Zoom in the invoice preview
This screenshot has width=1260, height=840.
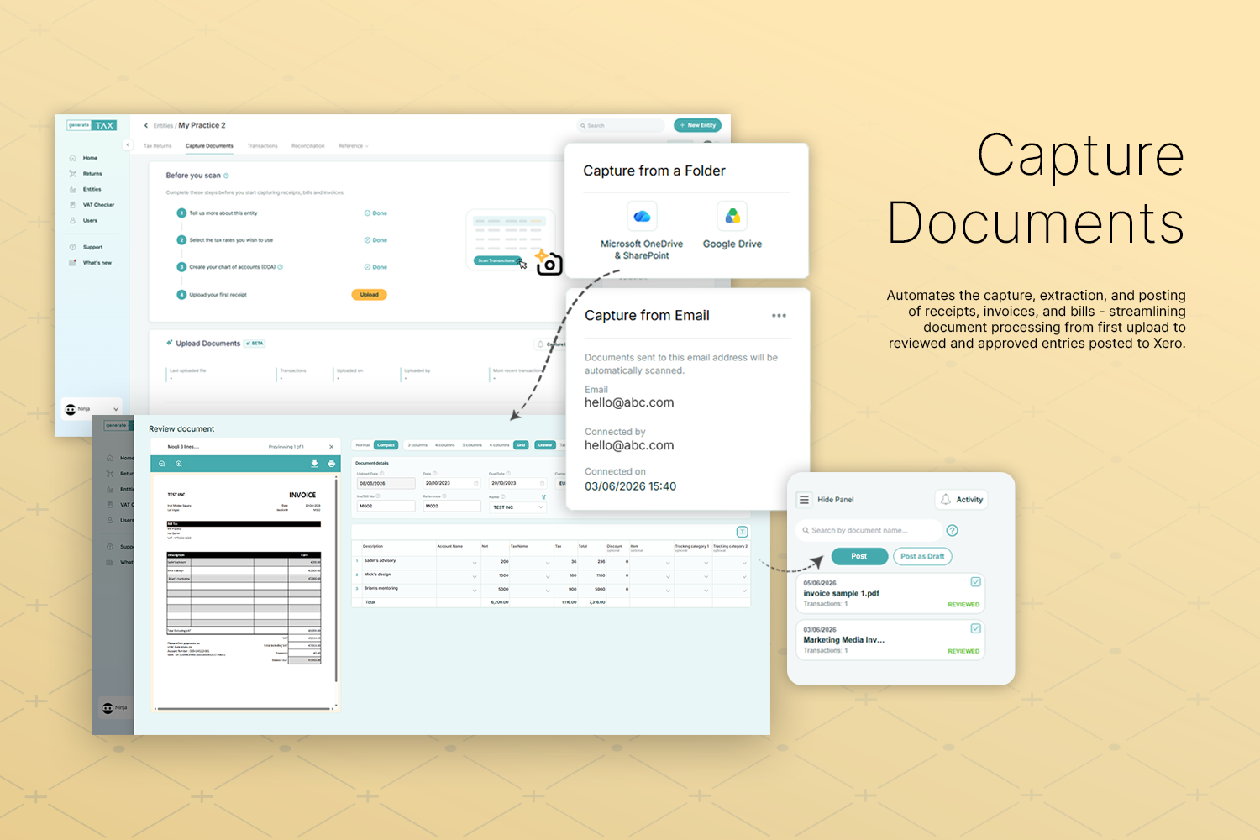coord(179,464)
